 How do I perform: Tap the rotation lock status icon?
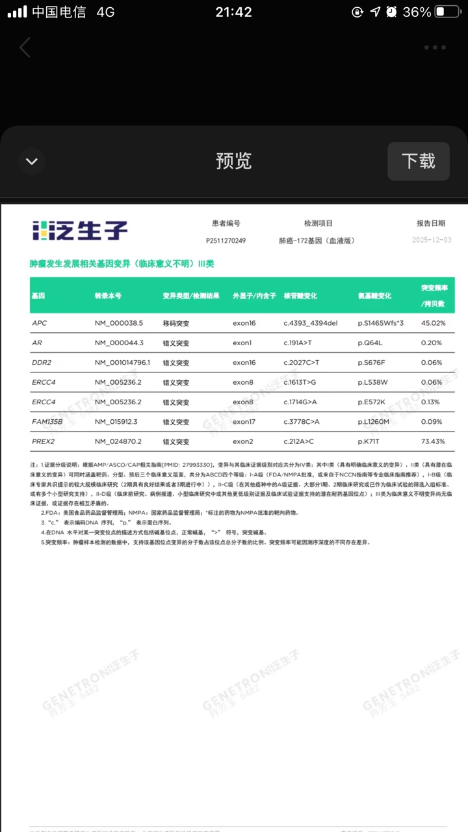[357, 12]
